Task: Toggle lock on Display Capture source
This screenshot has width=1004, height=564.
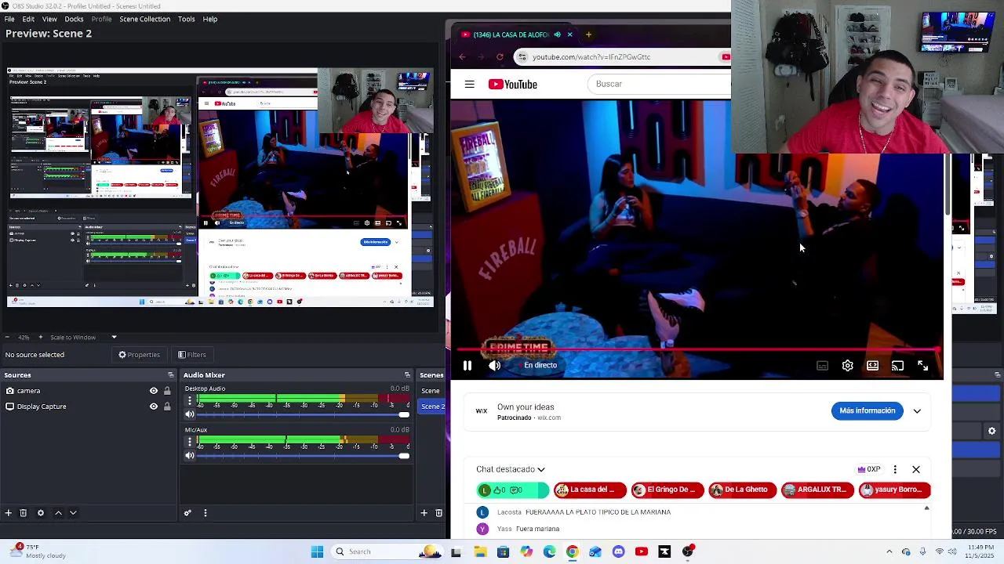Action: click(x=167, y=407)
